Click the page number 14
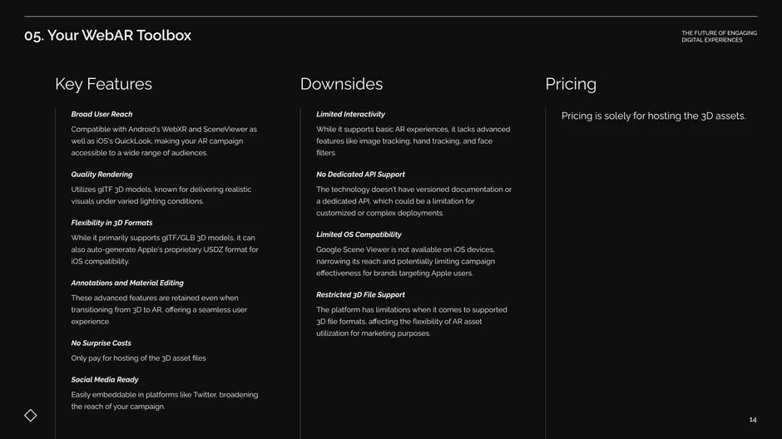The width and height of the screenshot is (782, 439). [x=753, y=420]
